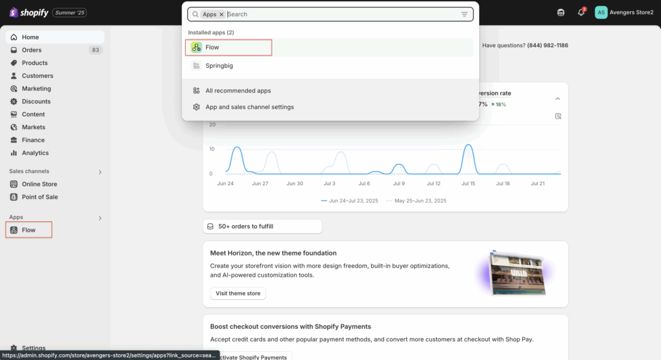Viewport: 661px width, 360px height.
Task: Click the Orders count badge 83
Action: coord(96,50)
